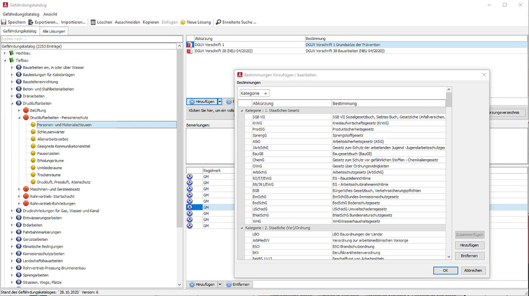Click the Löschen trash icon
The height and width of the screenshot is (296, 529).
pos(93,22)
